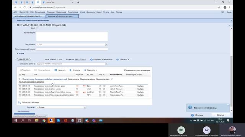Toggle select-all checkbox in table header
The height and width of the screenshot is (137, 245).
click(x=20, y=75)
